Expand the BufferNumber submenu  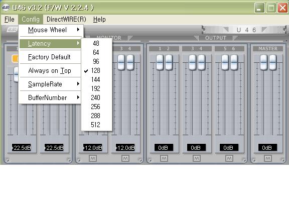coord(50,97)
